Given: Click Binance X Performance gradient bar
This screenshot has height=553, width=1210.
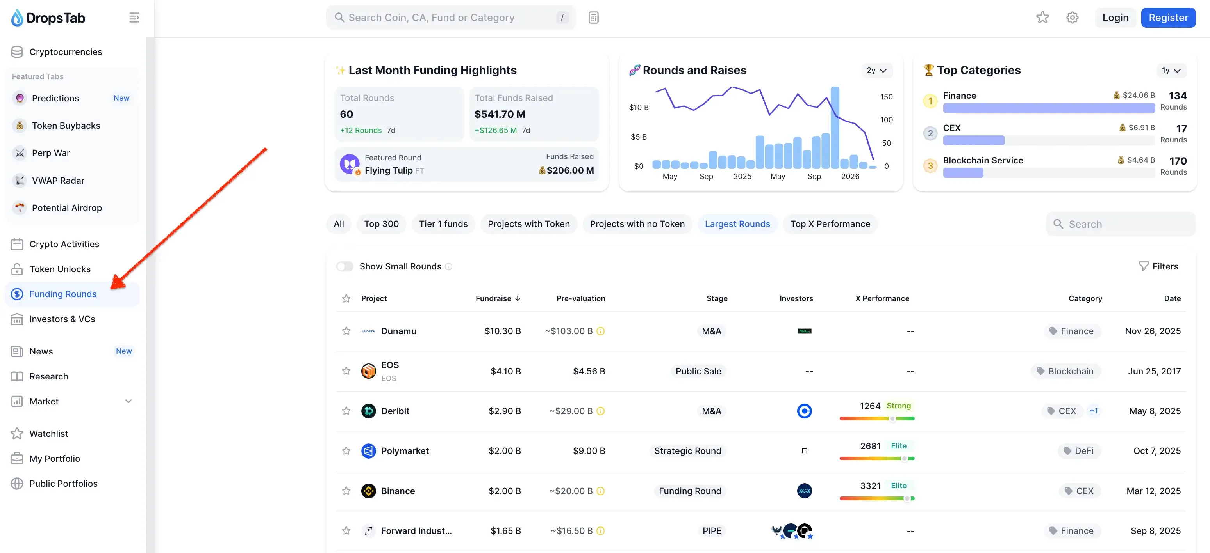Looking at the screenshot, I should pos(876,498).
